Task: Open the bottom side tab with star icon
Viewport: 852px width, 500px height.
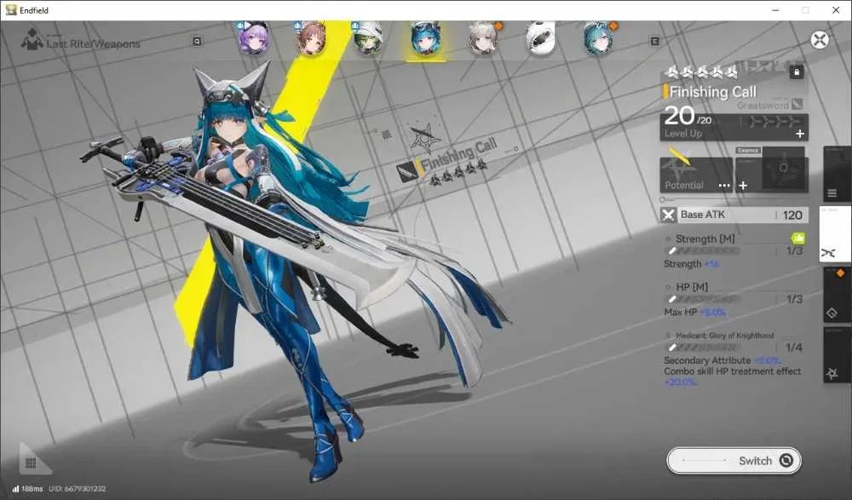Action: (x=837, y=355)
